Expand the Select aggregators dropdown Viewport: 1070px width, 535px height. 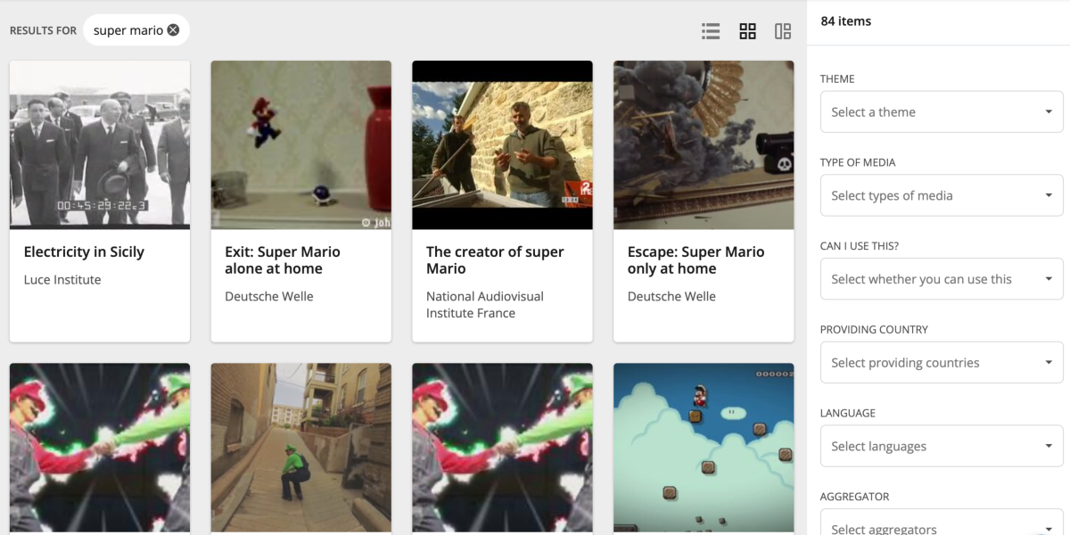coord(942,526)
